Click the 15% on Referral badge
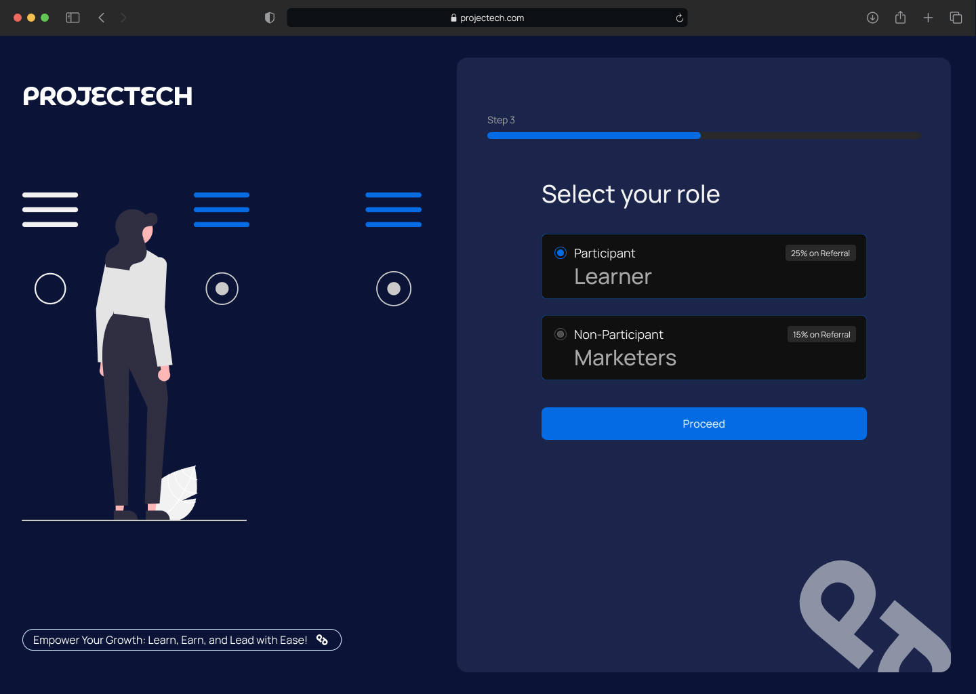976x694 pixels. tap(821, 334)
